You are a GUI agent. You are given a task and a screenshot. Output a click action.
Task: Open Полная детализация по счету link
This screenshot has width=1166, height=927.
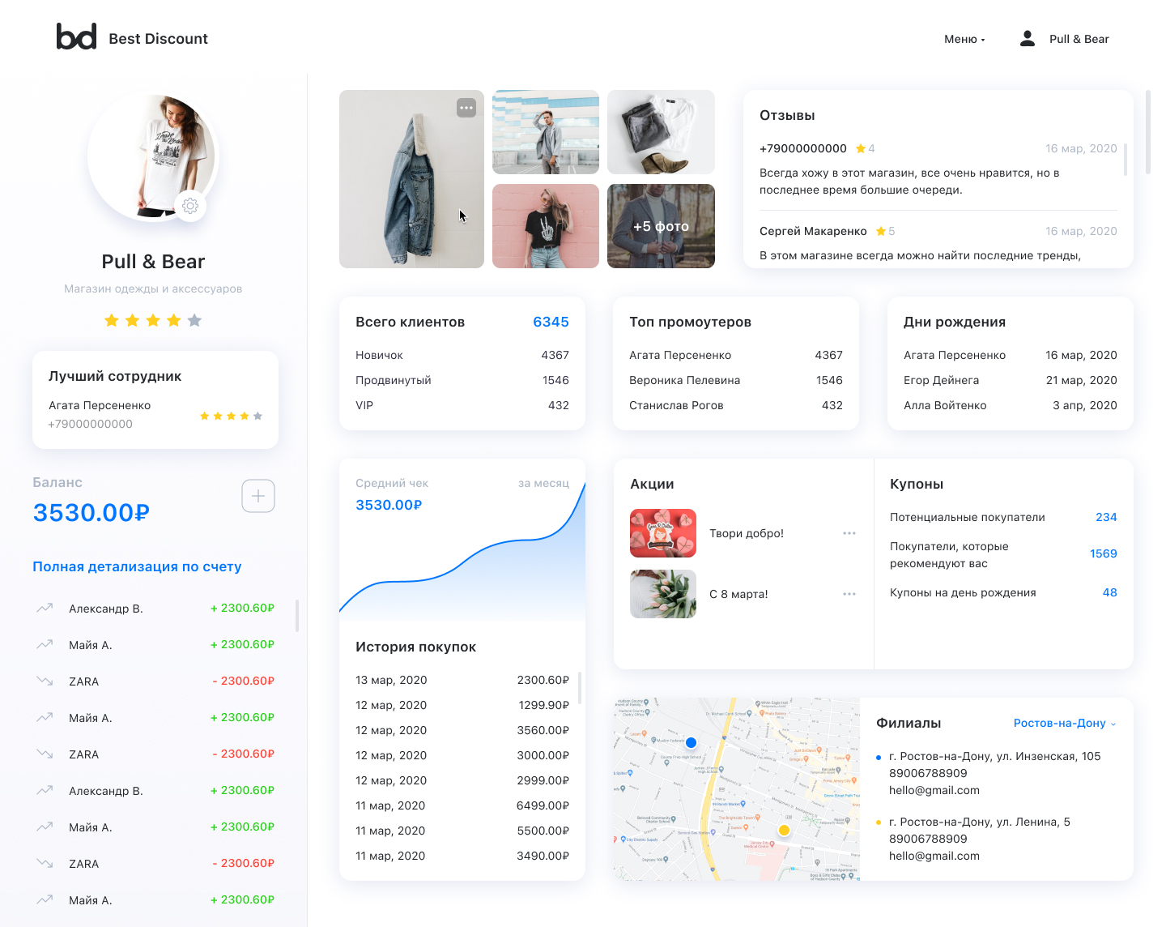tap(137, 566)
